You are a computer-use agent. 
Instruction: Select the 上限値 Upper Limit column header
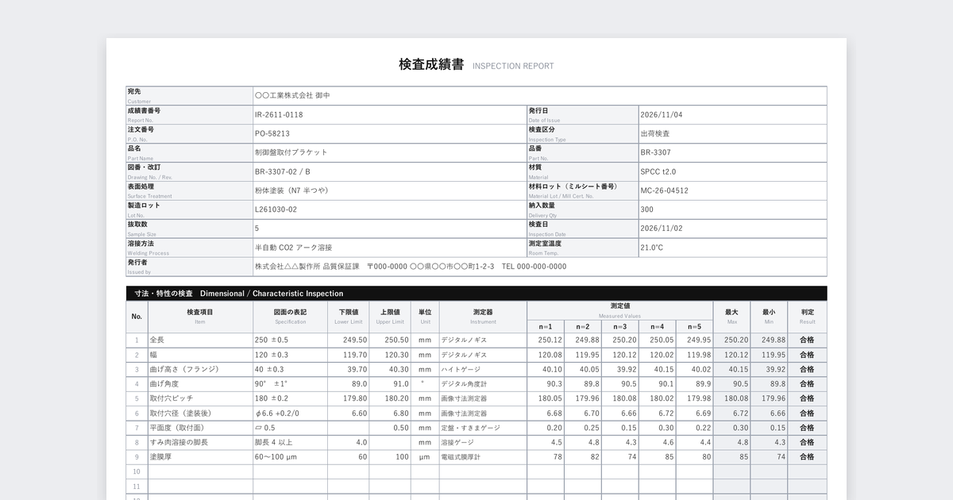click(x=390, y=316)
